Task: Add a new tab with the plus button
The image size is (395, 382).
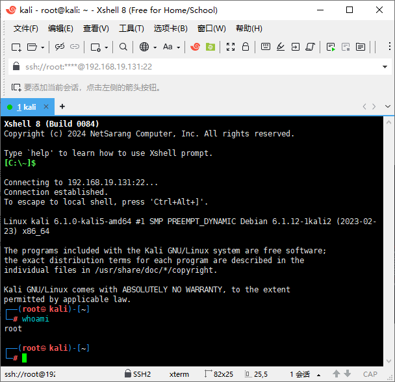Action: pyautogui.click(x=62, y=107)
